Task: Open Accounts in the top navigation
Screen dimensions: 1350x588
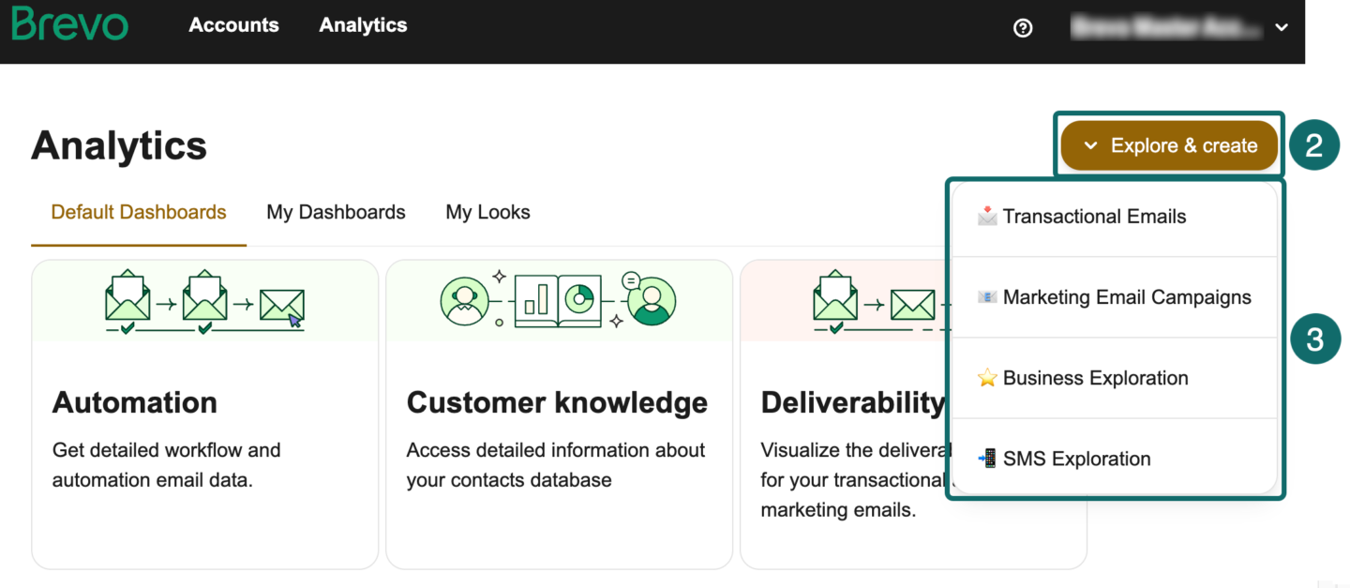Action: (x=233, y=25)
